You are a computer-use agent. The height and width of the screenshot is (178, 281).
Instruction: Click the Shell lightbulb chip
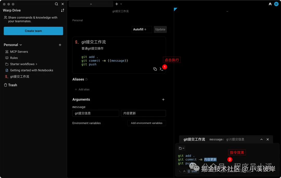coord(193,171)
